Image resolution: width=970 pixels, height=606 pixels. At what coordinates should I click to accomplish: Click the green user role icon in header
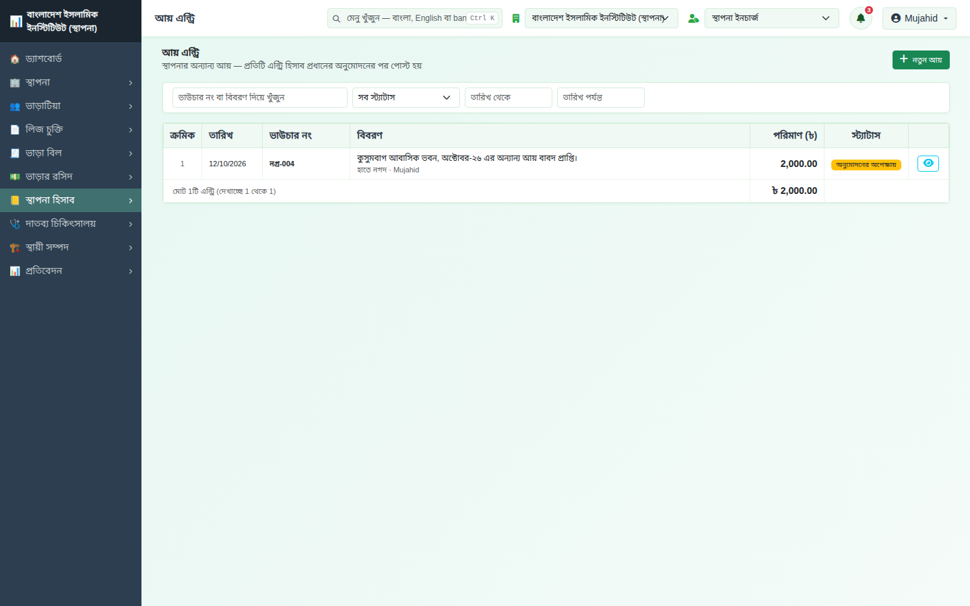pos(693,18)
